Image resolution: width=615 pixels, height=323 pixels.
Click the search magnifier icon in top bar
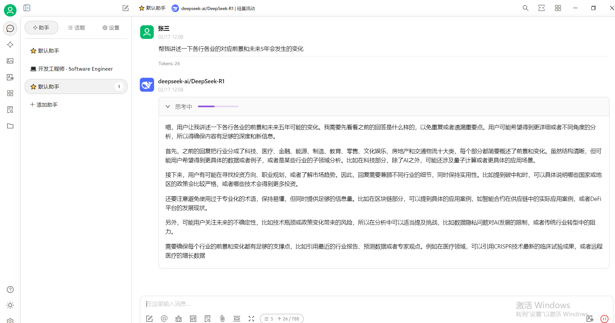point(525,8)
